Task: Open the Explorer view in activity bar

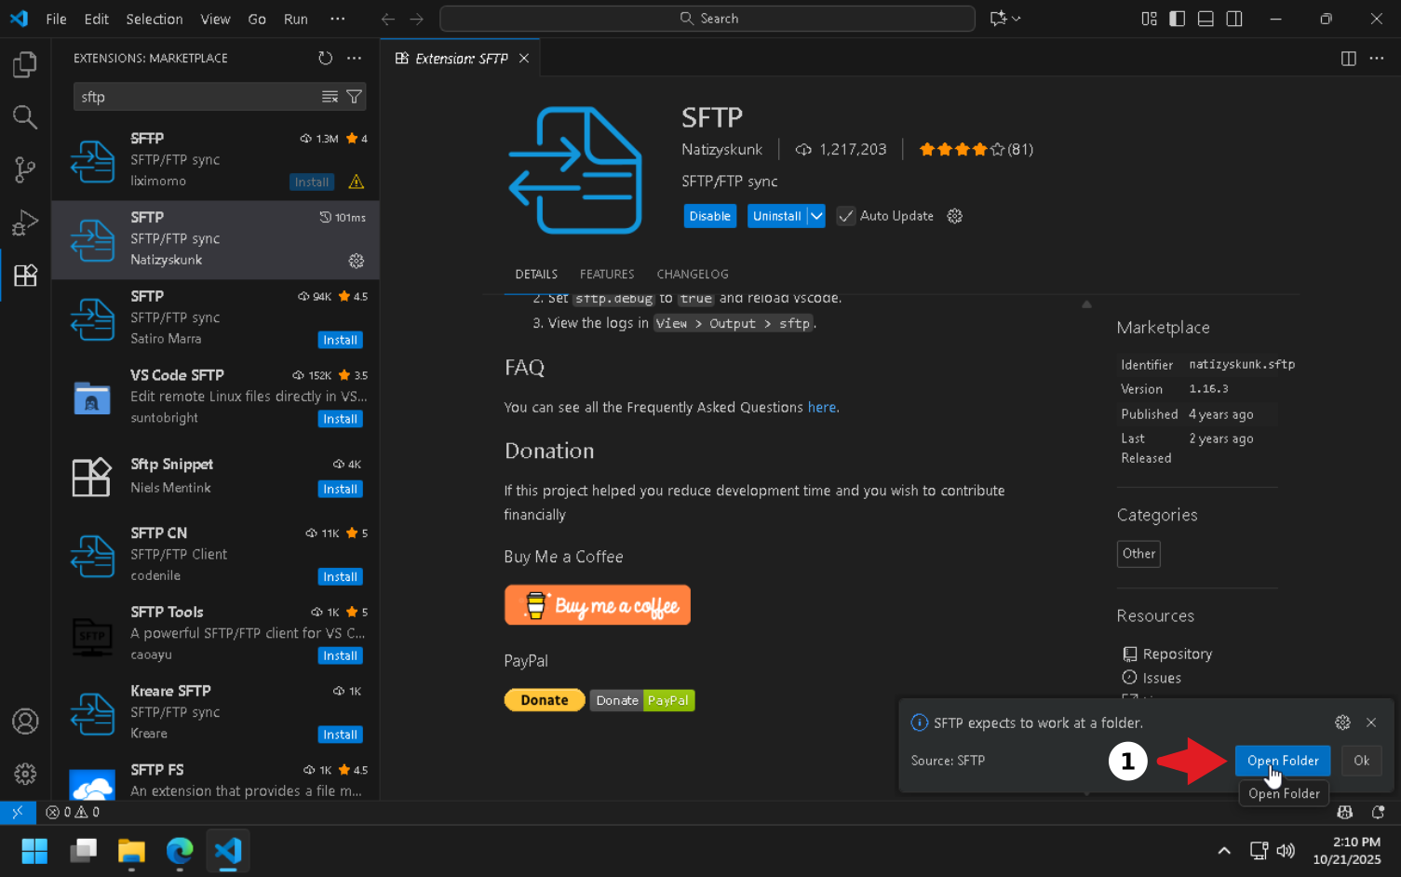Action: click(25, 65)
